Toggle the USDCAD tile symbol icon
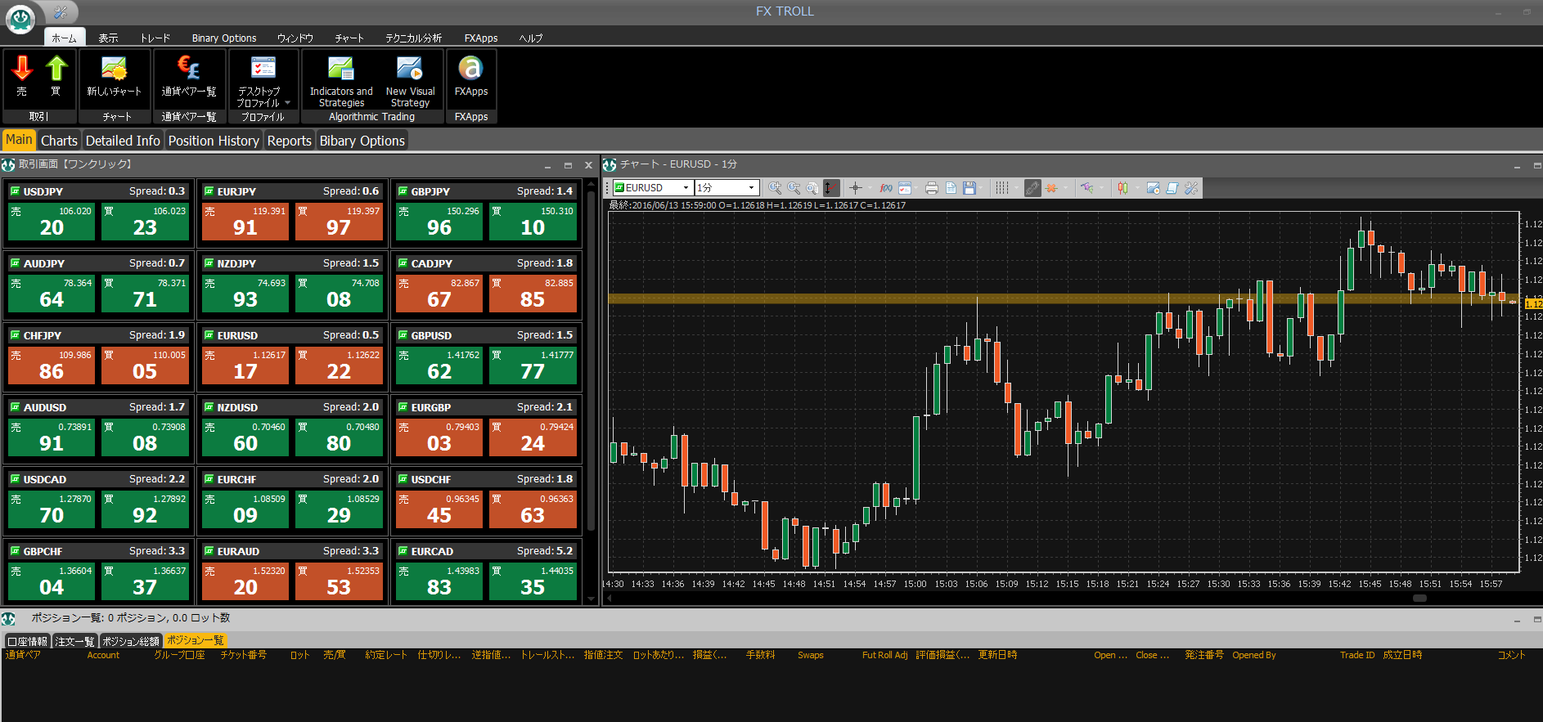 click(15, 479)
